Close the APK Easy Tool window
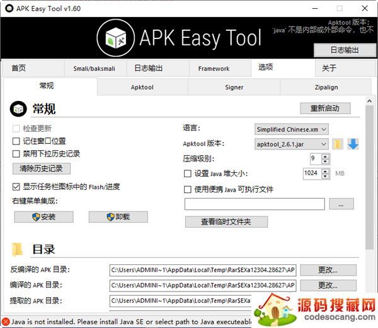Viewport: 378px width, 328px height. pos(365,8)
